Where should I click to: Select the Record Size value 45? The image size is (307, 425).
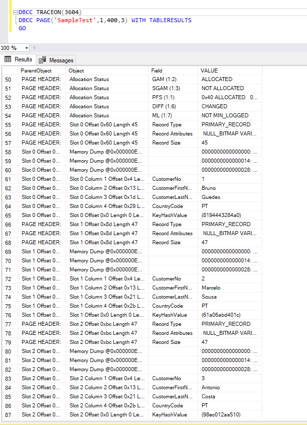point(230,143)
